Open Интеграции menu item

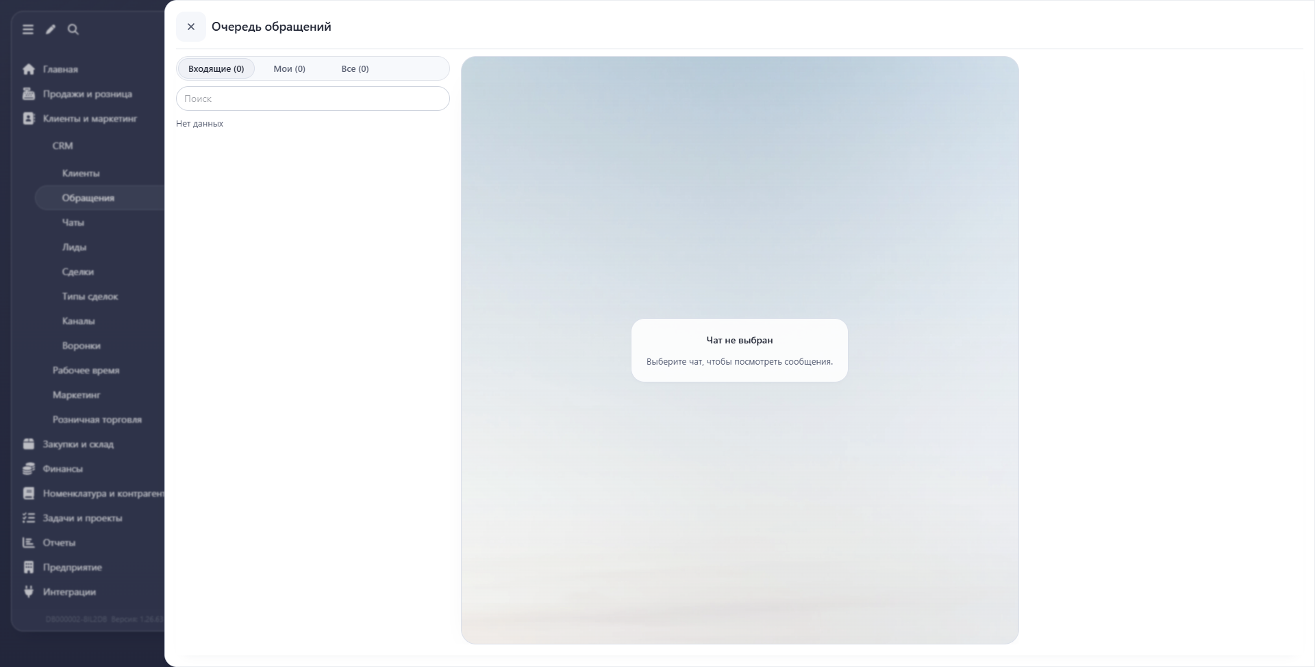[69, 592]
